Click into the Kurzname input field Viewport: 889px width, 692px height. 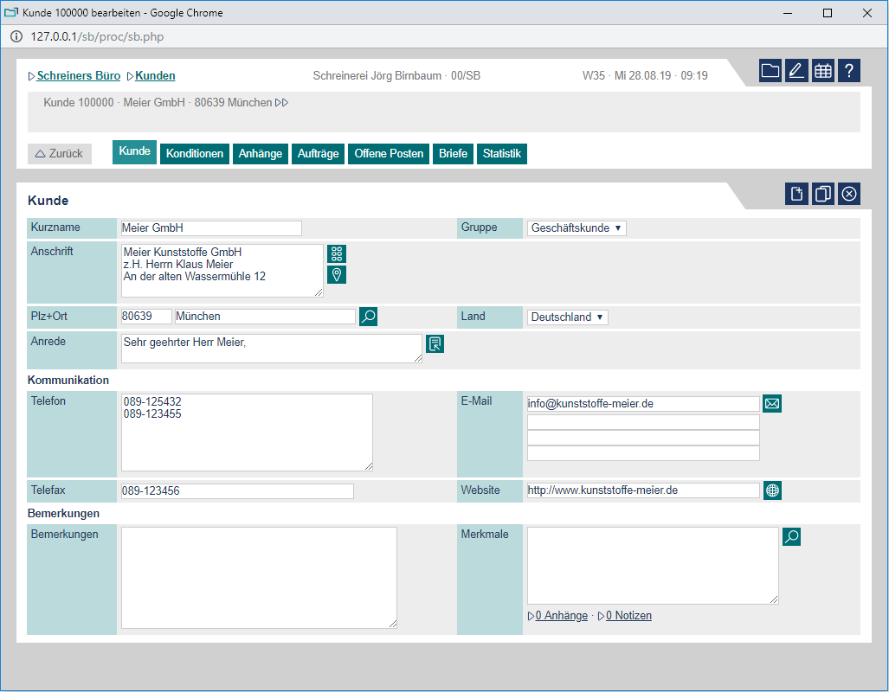click(211, 228)
